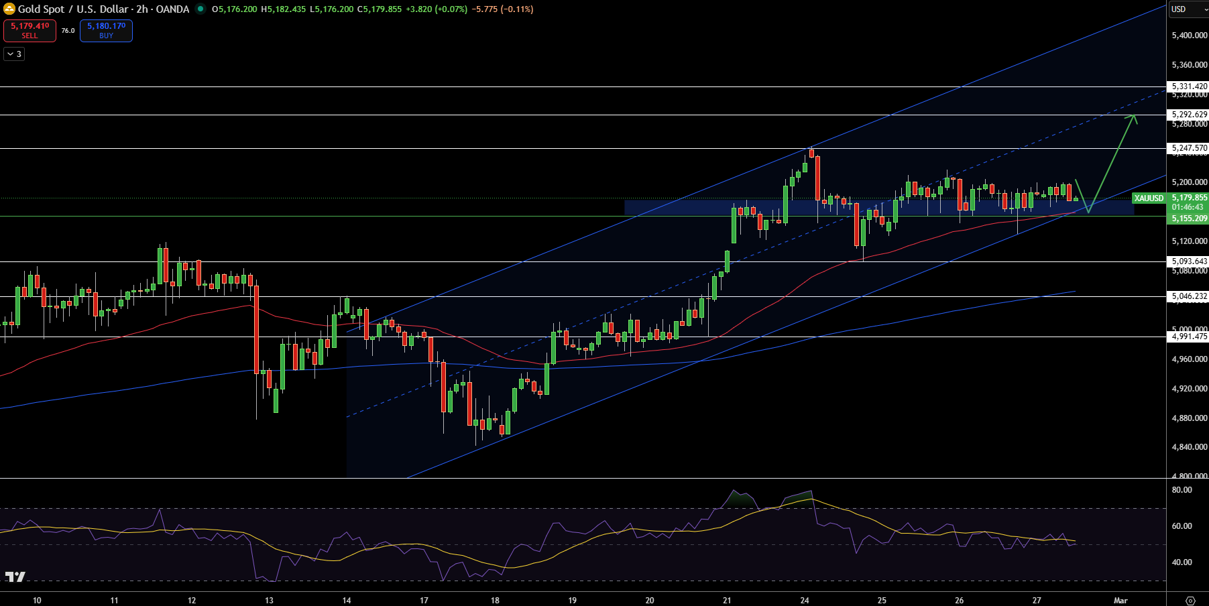Click the 2h interval in chart title
1209x606 pixels.
point(142,9)
